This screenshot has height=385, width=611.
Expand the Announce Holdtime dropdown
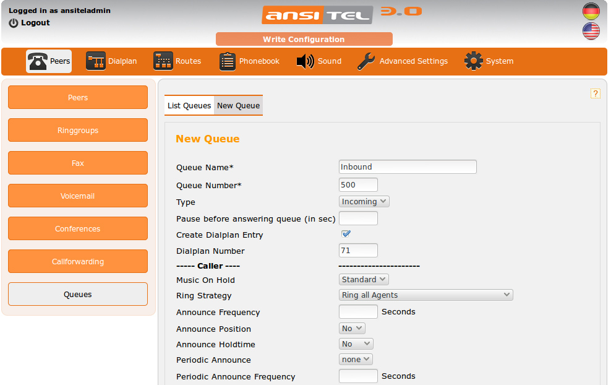[x=356, y=344]
